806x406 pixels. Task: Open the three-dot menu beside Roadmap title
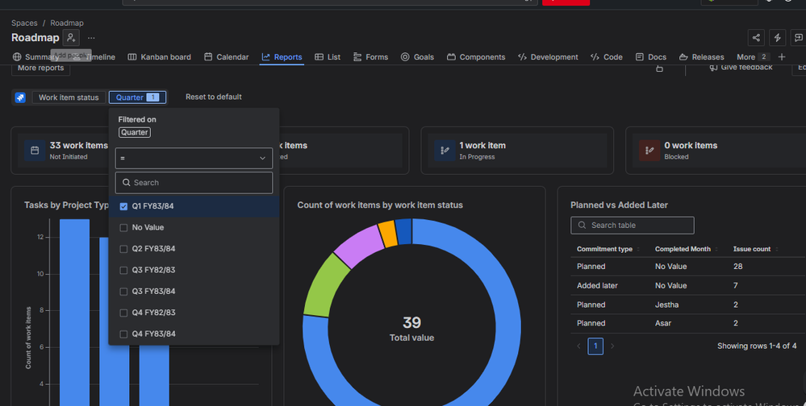91,38
